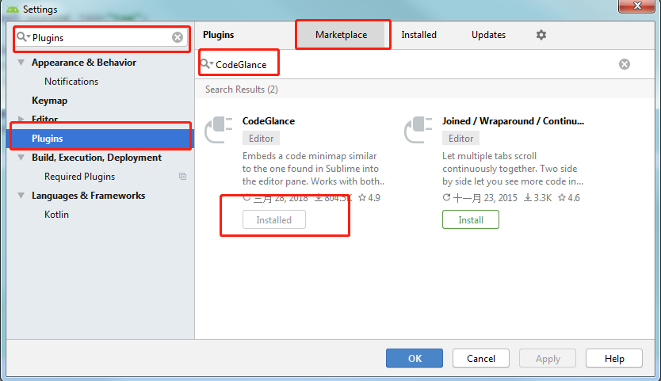Click the Installed button for CodeGlance
The width and height of the screenshot is (661, 381).
(x=274, y=219)
